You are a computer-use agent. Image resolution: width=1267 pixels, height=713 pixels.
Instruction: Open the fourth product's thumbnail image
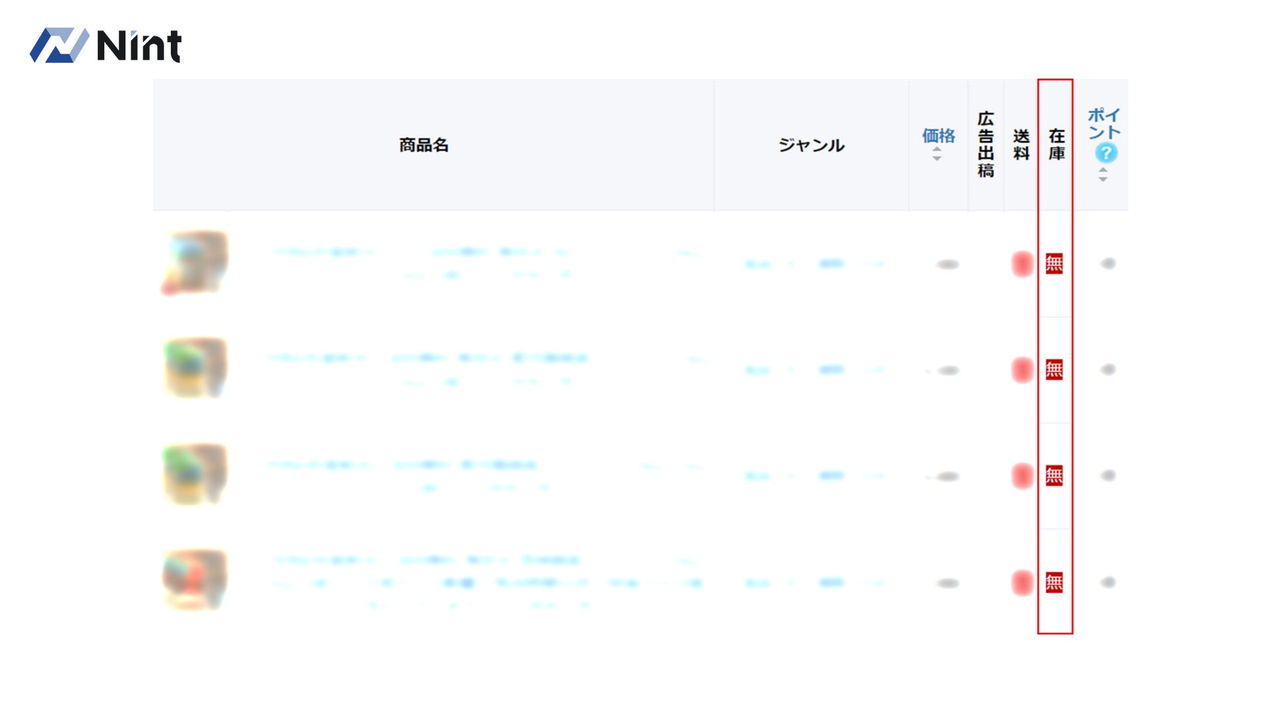(x=195, y=580)
